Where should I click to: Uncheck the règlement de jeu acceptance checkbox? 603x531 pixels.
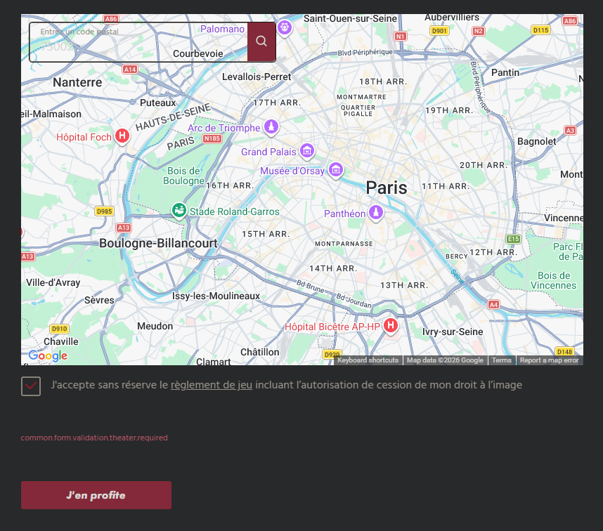(x=31, y=386)
